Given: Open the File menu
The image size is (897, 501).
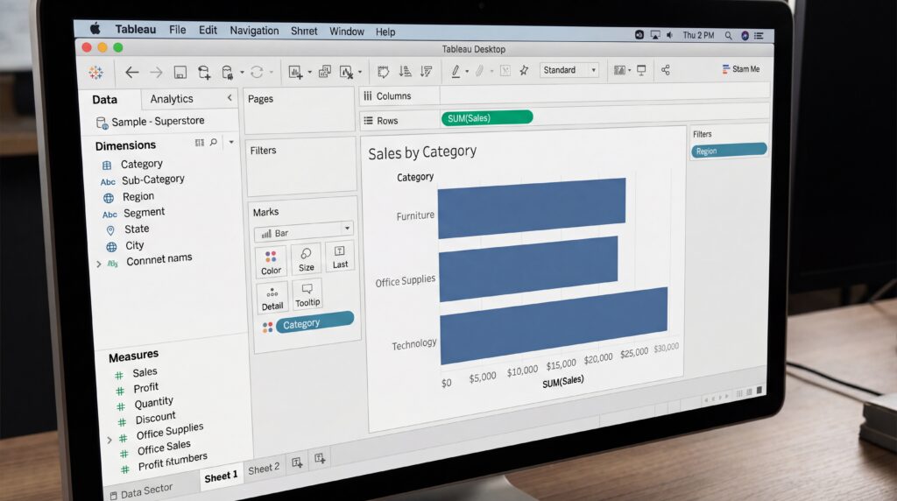Looking at the screenshot, I should point(177,30).
